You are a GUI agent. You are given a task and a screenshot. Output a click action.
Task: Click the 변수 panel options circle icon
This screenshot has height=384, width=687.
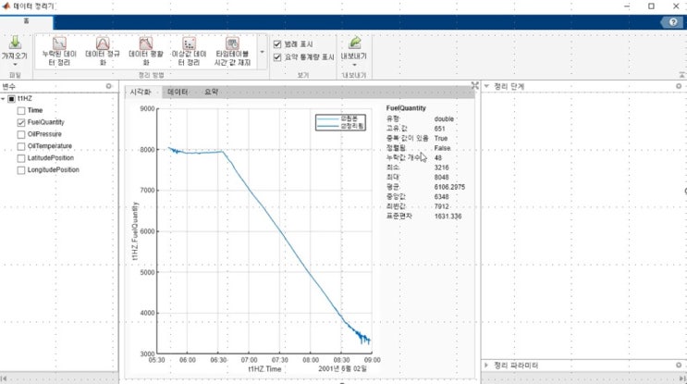[x=109, y=86]
